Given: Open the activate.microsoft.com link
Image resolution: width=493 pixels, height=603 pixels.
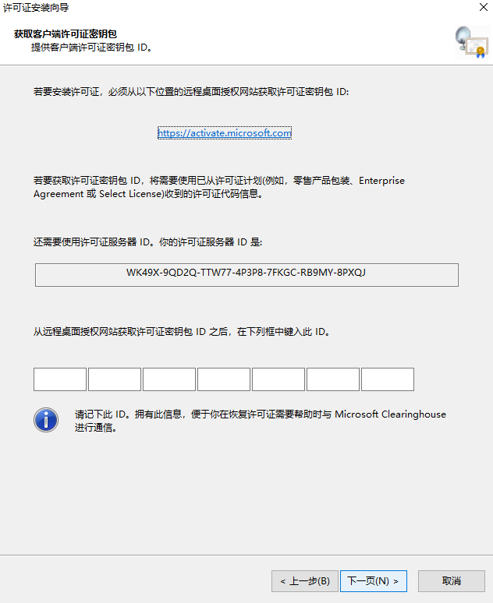Looking at the screenshot, I should pos(225,133).
